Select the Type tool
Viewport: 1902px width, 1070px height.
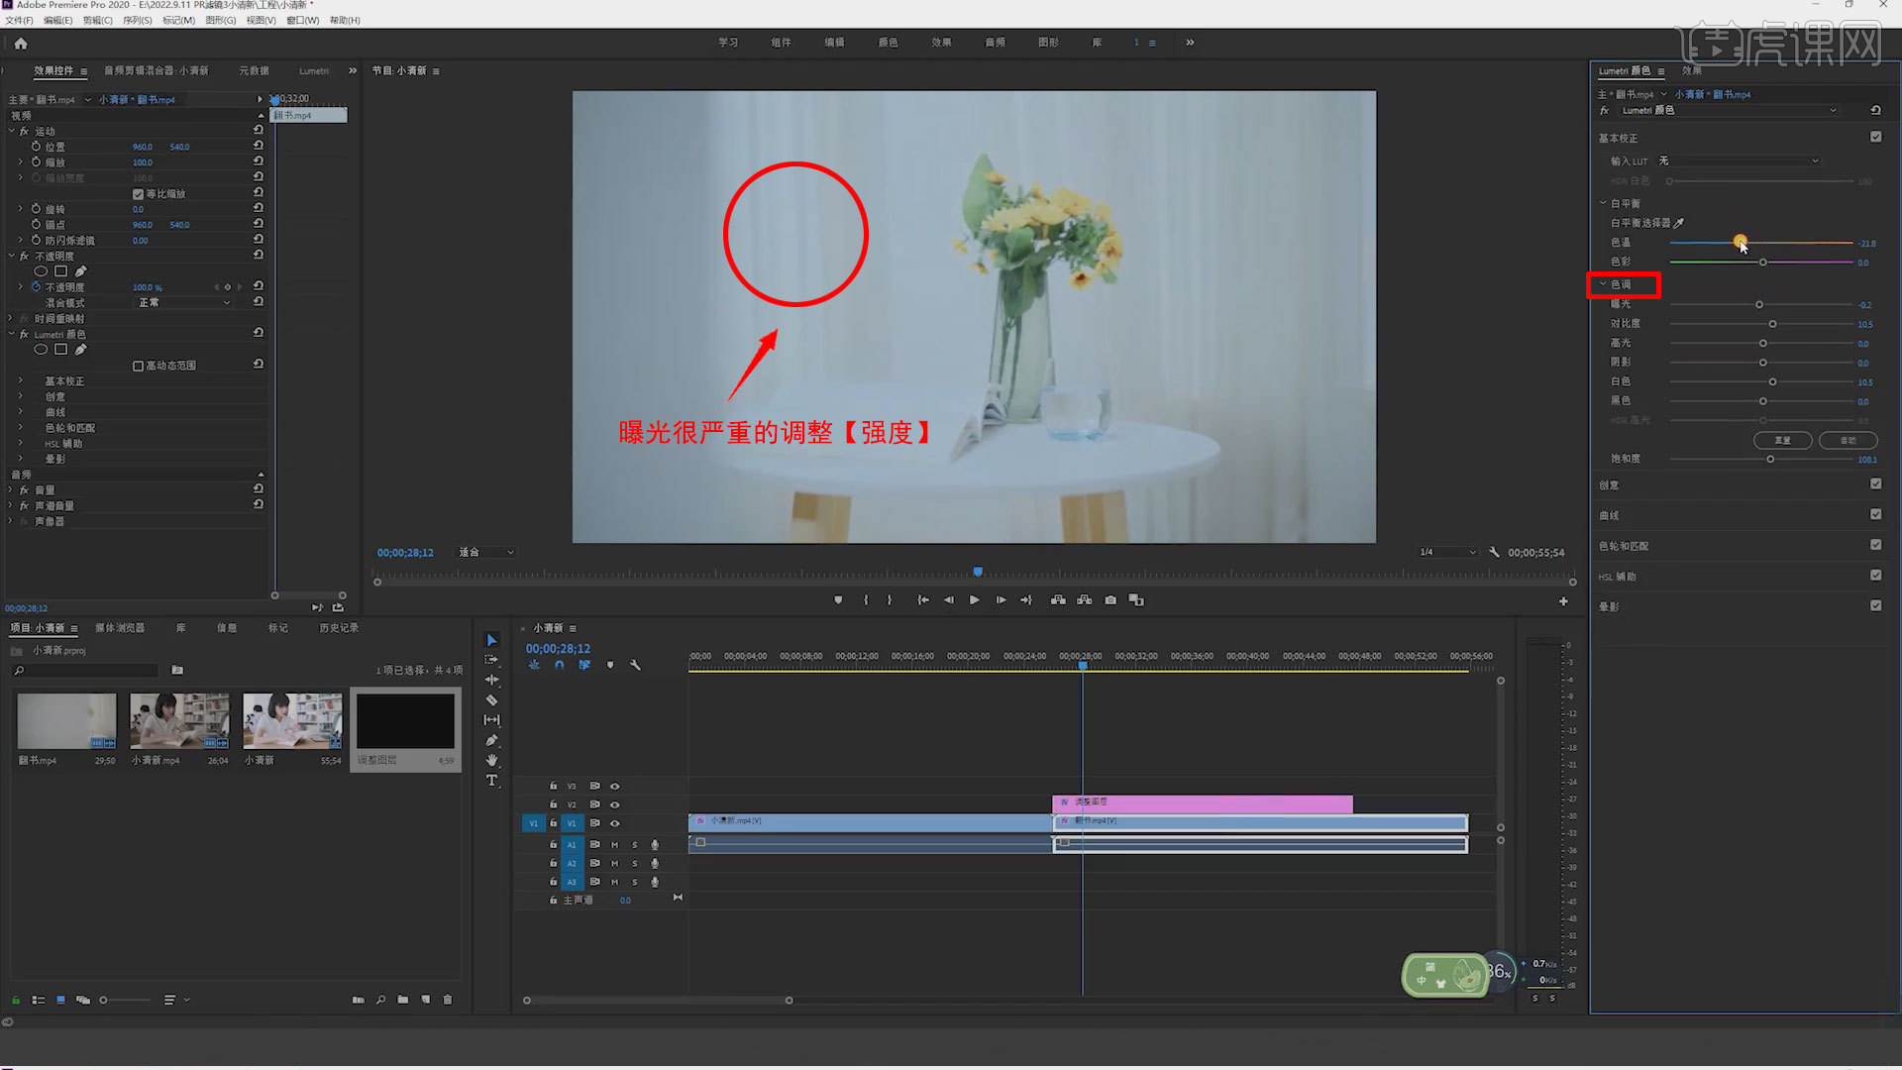[x=491, y=781]
